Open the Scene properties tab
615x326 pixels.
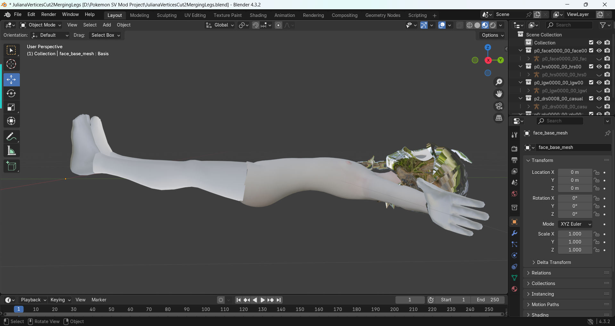tap(514, 182)
